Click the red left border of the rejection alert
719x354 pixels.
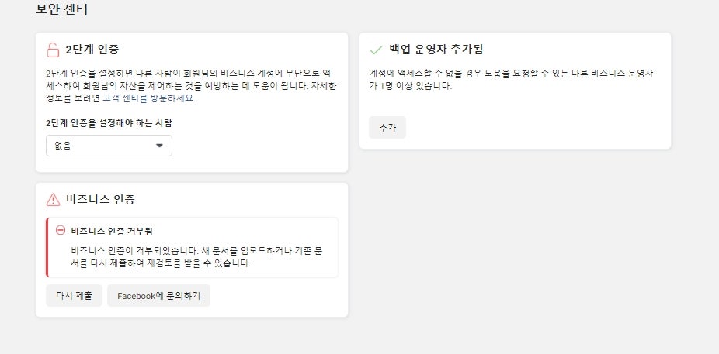click(47, 247)
